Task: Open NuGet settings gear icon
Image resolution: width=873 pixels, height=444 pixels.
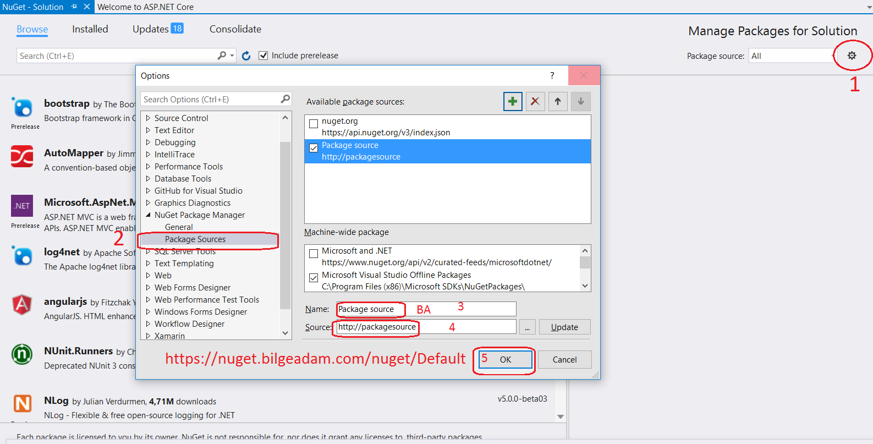Action: click(852, 56)
